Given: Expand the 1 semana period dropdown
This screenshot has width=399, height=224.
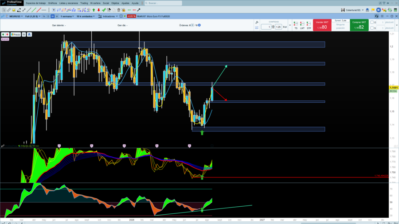Looking at the screenshot, I should coord(67,16).
